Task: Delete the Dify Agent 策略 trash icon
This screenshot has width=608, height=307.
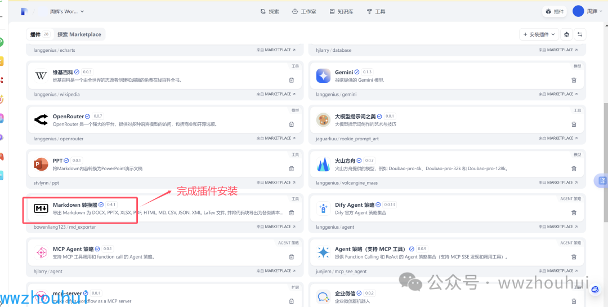Action: click(x=574, y=213)
